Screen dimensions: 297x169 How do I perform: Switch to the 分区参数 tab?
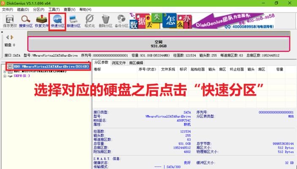pos(101,63)
